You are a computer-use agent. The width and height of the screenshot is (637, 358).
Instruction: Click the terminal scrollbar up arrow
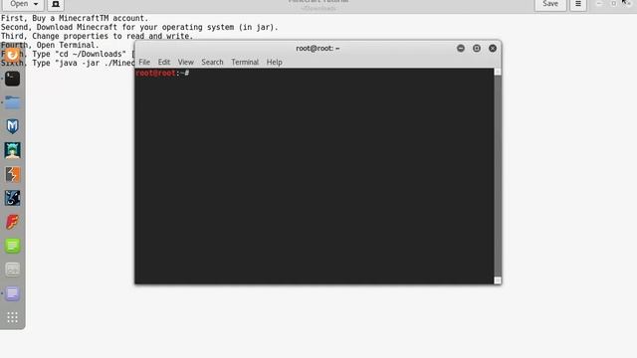498,72
